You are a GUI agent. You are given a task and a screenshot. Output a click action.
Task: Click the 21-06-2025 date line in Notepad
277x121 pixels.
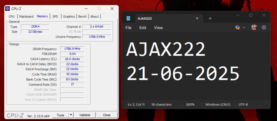(x=183, y=74)
